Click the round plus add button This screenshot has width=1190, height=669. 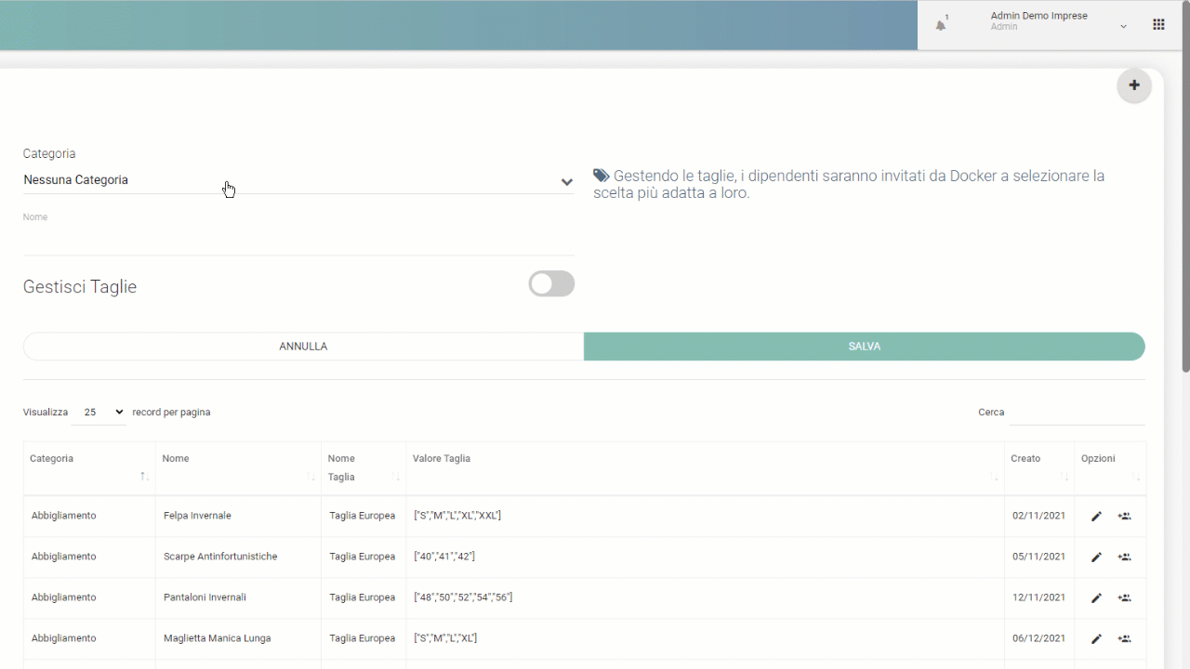tap(1133, 85)
